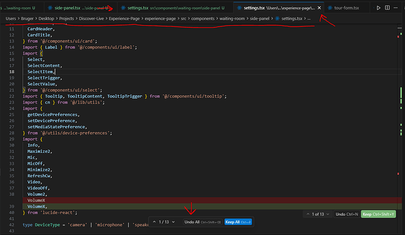Click the 'SelectContent,' line
The height and width of the screenshot is (235, 405).
[x=45, y=65]
